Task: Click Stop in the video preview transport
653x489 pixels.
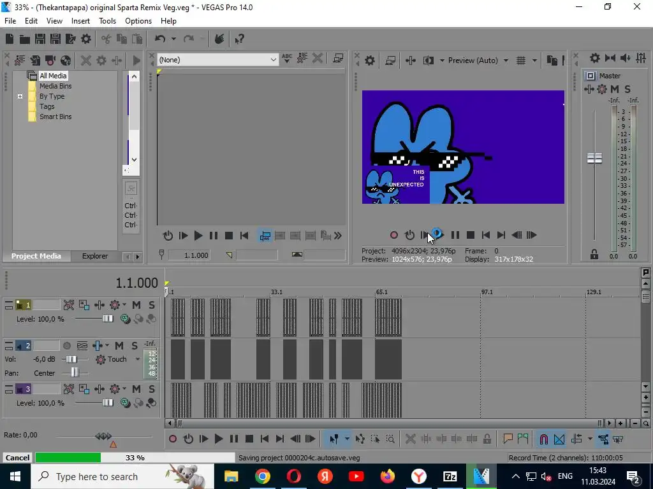Action: pos(471,236)
